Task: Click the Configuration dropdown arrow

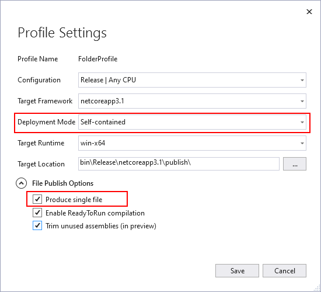Action: click(302, 80)
